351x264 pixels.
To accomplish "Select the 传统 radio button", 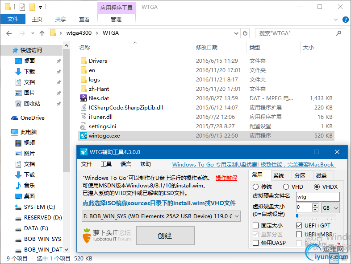I will coord(255,187).
